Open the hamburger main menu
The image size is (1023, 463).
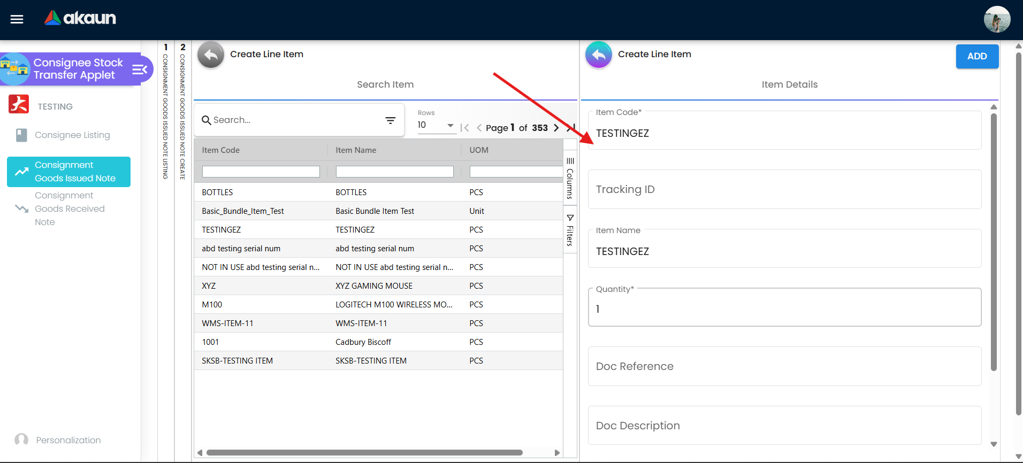point(17,19)
